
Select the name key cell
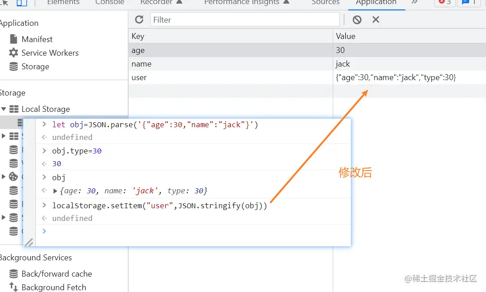tap(231, 64)
